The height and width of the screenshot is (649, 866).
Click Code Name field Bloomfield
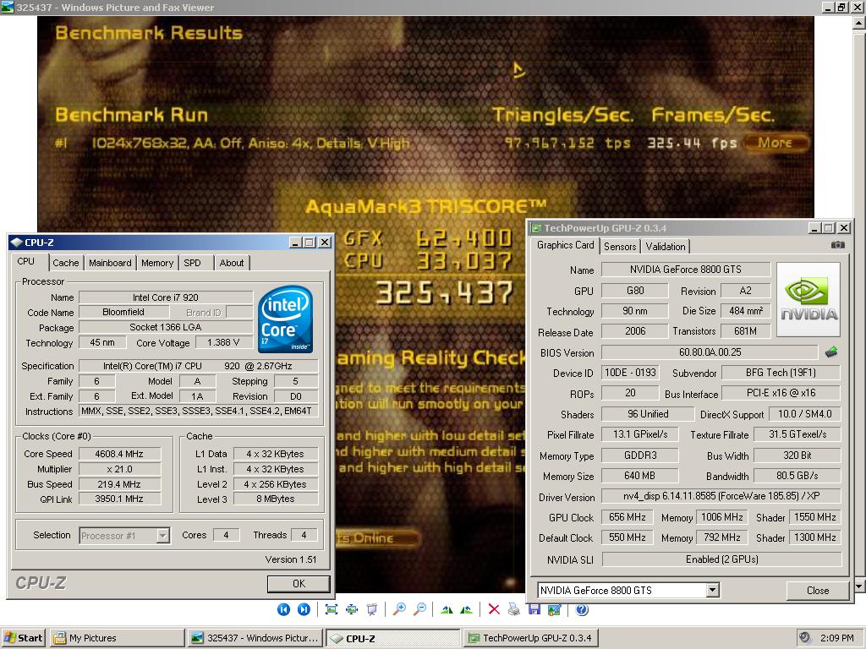click(123, 313)
